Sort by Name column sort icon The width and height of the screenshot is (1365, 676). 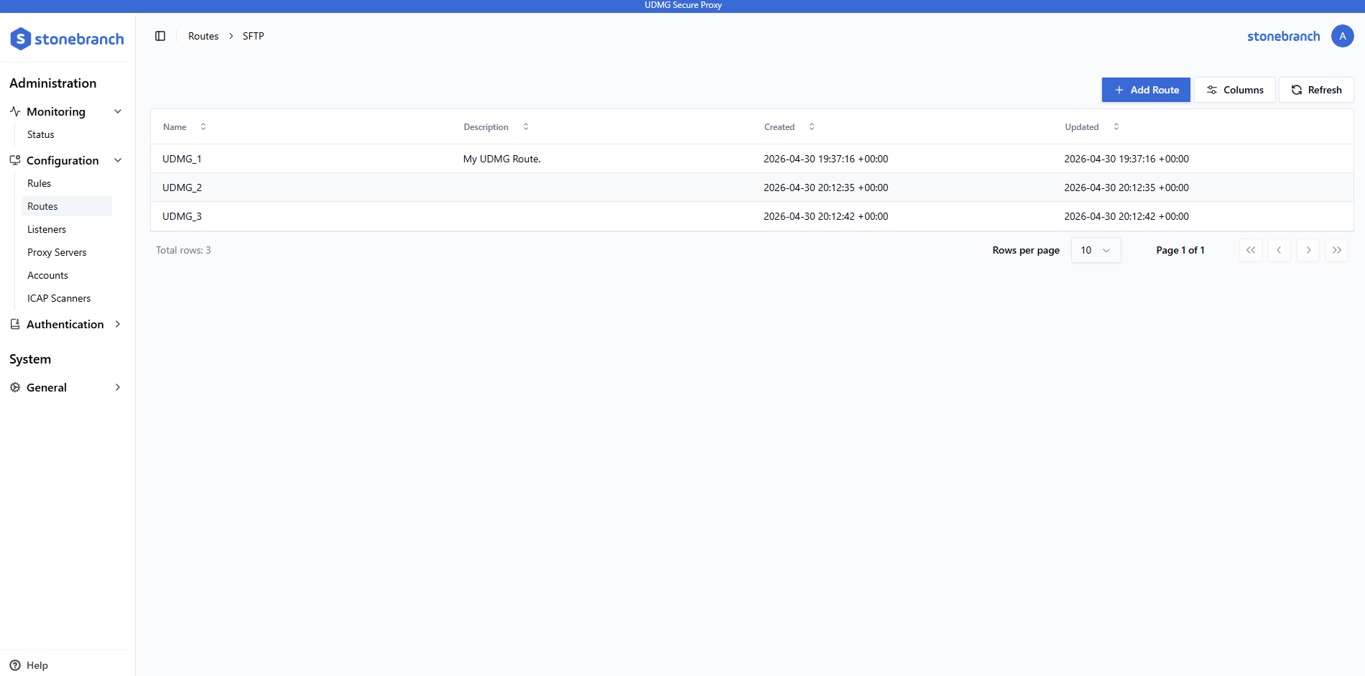point(203,126)
